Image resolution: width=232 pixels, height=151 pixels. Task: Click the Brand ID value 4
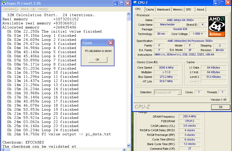click(x=202, y=24)
